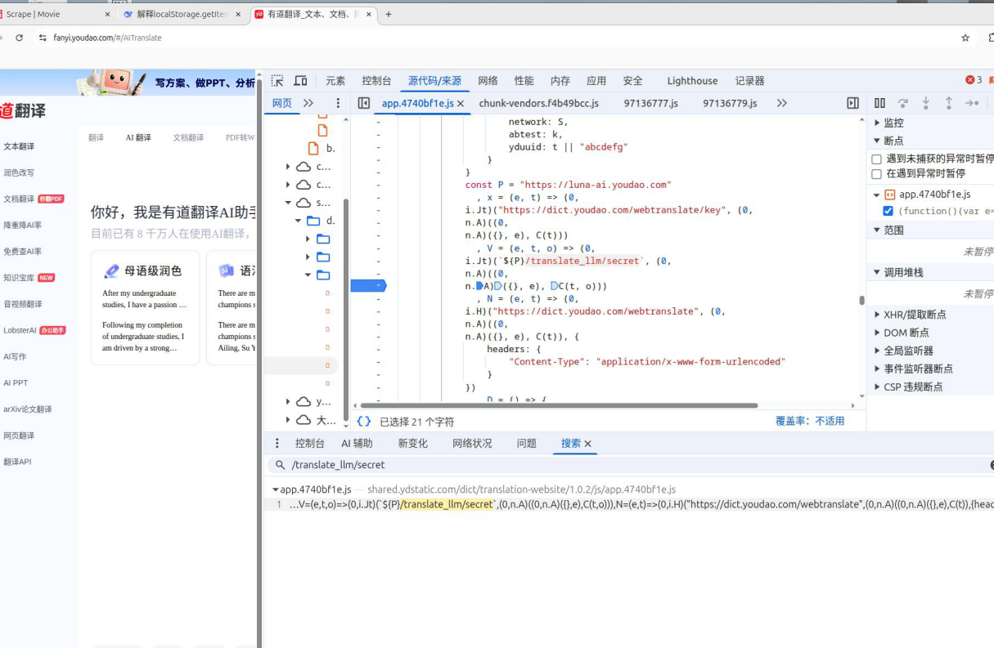The image size is (994, 648).
Task: Hide the debugger sidebar pane
Action: [x=852, y=103]
